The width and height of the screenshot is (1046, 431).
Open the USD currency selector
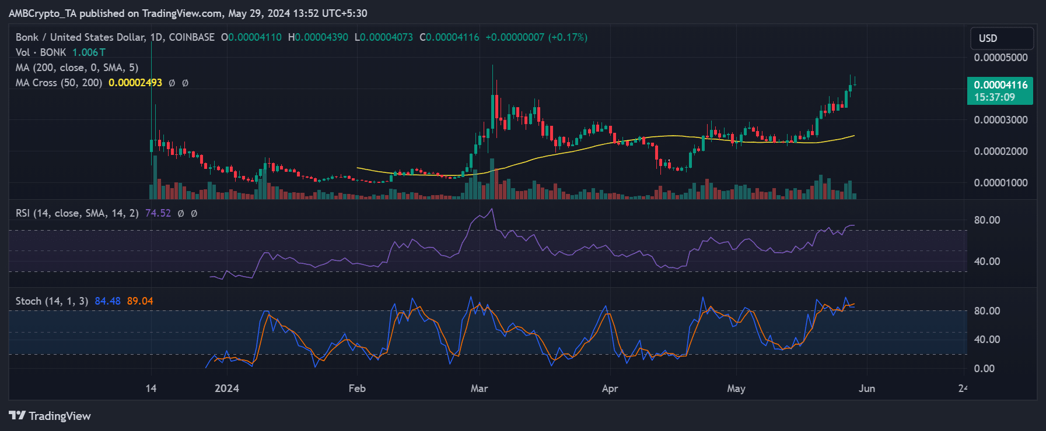pyautogui.click(x=1002, y=38)
